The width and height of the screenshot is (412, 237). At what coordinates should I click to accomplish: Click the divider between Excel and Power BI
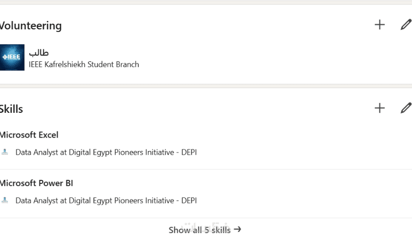point(206,169)
